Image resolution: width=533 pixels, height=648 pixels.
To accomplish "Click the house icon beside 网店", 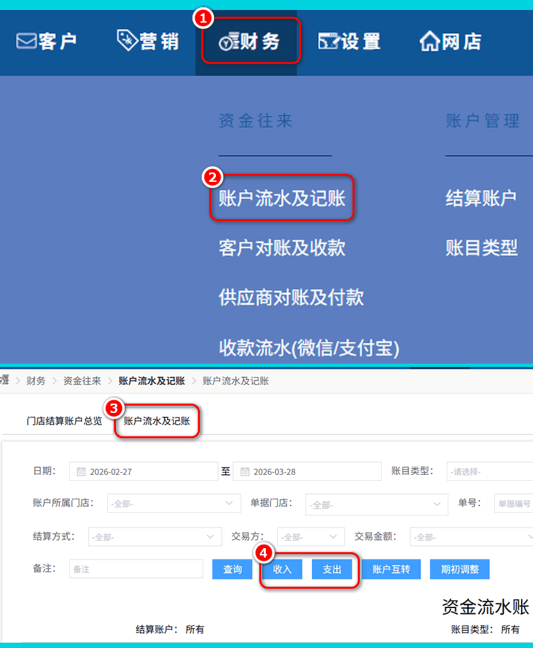I will [x=430, y=41].
